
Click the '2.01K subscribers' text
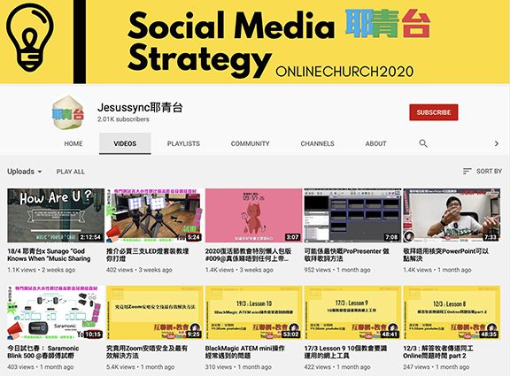(x=123, y=119)
